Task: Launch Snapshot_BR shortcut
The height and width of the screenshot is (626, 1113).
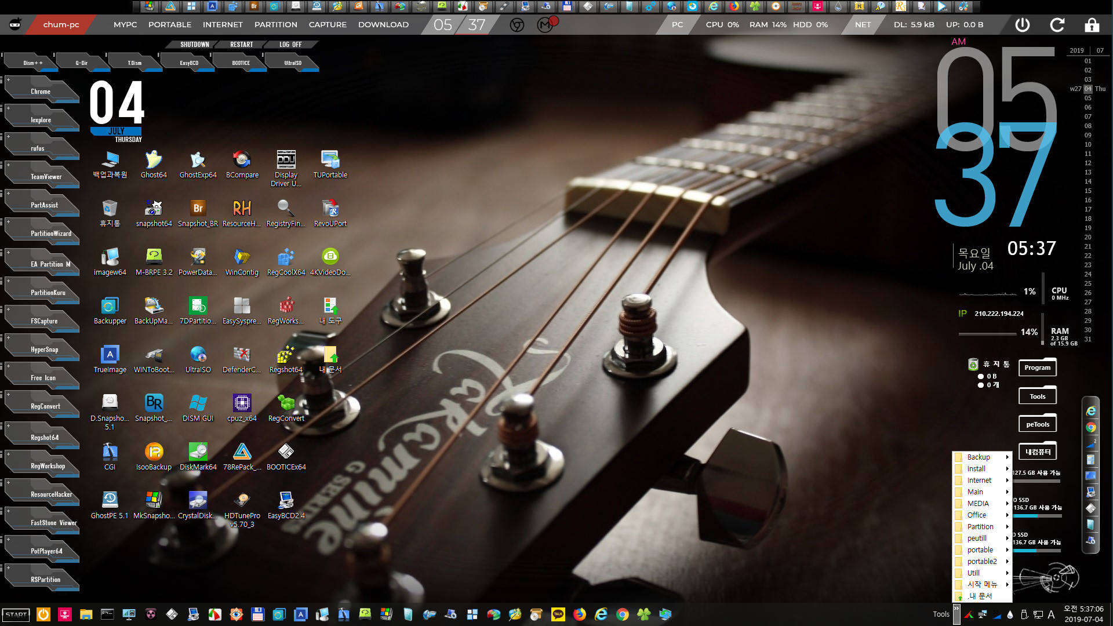Action: 198,213
